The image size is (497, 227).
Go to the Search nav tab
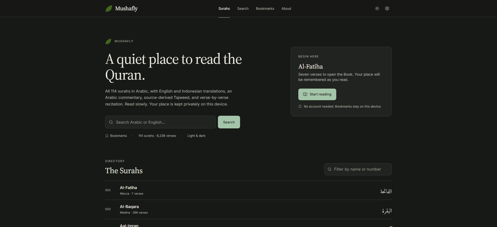click(x=243, y=9)
